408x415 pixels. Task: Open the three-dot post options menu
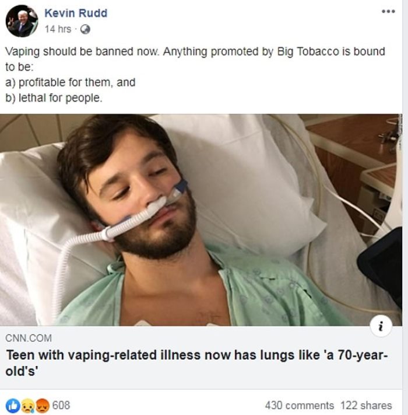coord(387,11)
